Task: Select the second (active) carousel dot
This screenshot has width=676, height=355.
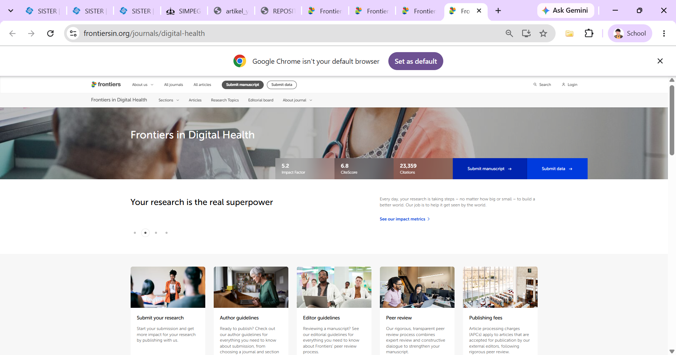Action: [x=145, y=233]
